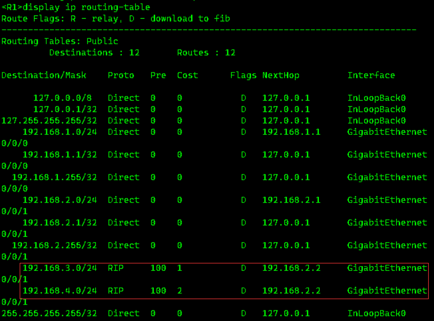The height and width of the screenshot is (321, 434).
Task: Click next hop 127.0.0.1 in 192.168.1.1/32 row
Action: point(286,155)
